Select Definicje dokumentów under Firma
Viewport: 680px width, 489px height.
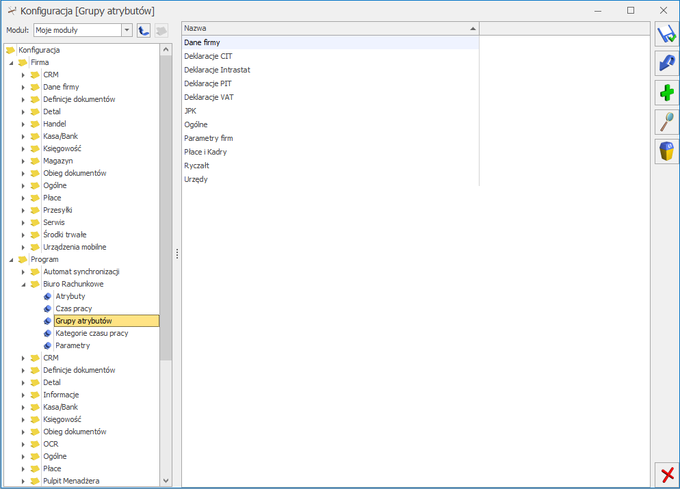click(x=79, y=99)
